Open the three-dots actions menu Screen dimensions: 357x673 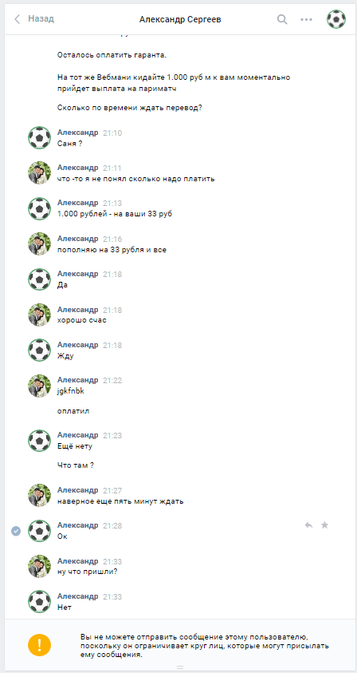tap(306, 19)
